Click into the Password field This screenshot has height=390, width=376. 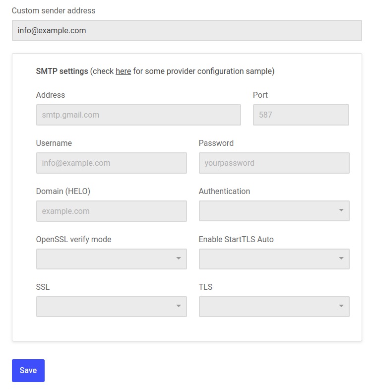(x=274, y=163)
